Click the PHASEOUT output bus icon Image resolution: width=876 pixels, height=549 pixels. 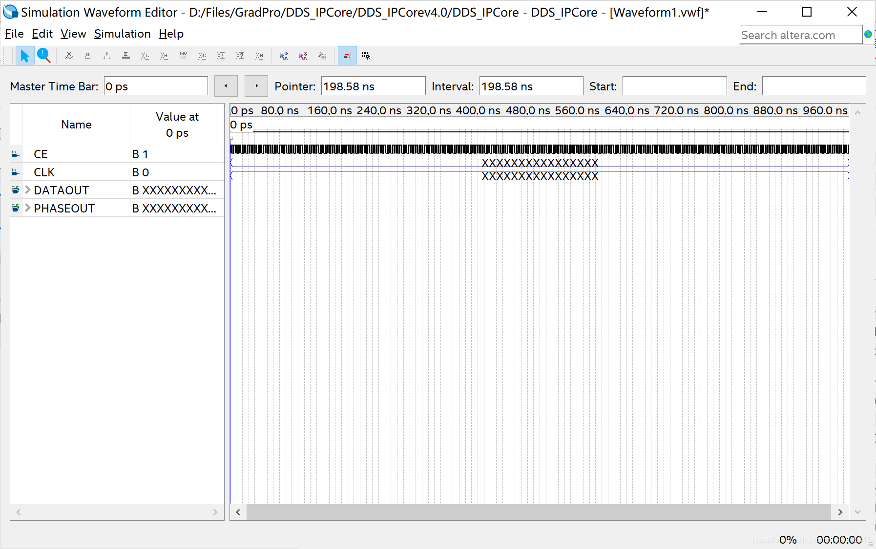click(15, 208)
